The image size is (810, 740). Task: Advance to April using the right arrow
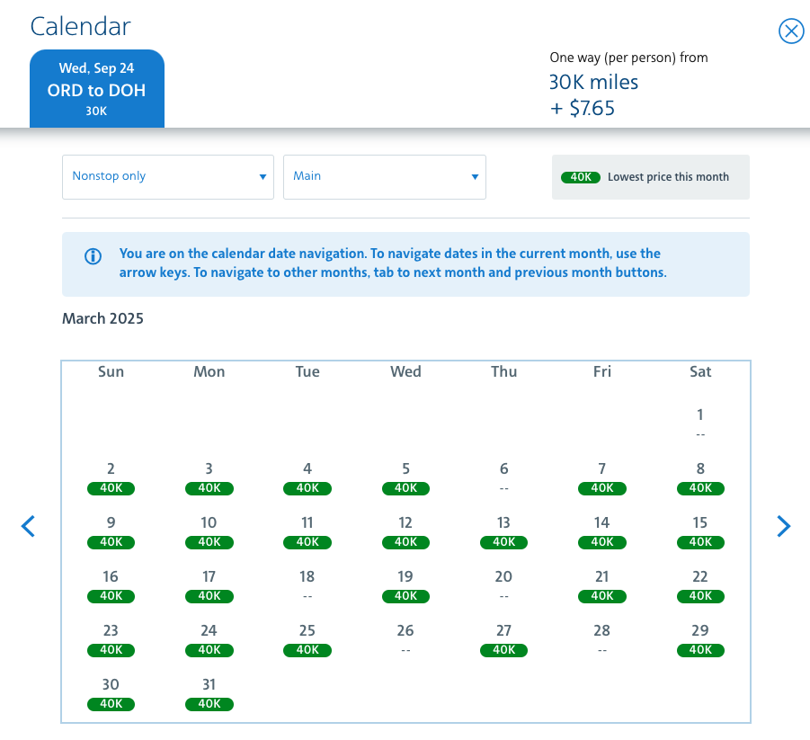tap(783, 526)
